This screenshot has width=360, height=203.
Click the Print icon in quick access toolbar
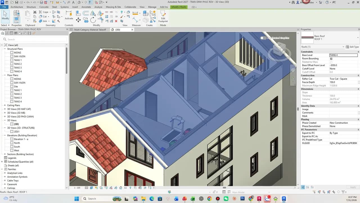click(41, 2)
